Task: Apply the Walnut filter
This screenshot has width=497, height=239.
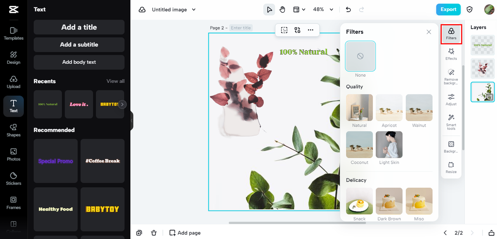Action: pyautogui.click(x=419, y=108)
